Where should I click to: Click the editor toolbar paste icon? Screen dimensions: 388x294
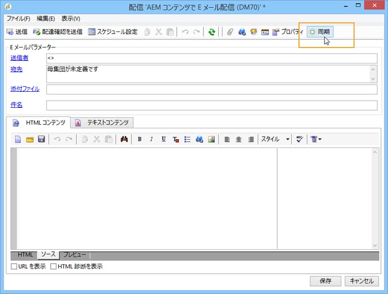[109, 139]
